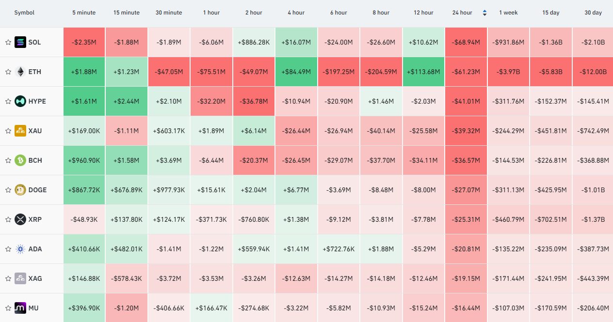Click the XRP logo icon
Viewport: 613px width, 322px height.
point(20,219)
